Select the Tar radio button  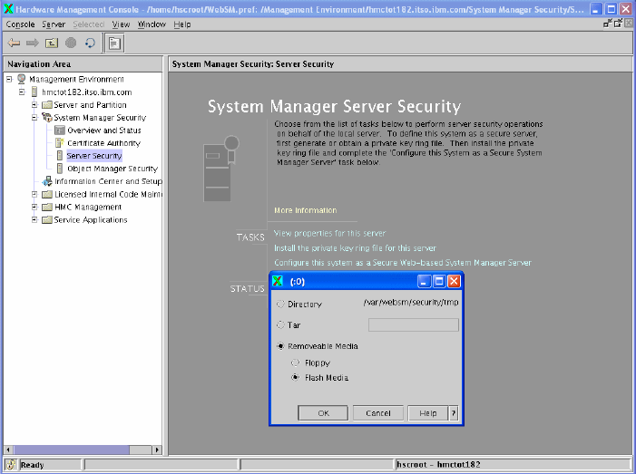(x=280, y=325)
